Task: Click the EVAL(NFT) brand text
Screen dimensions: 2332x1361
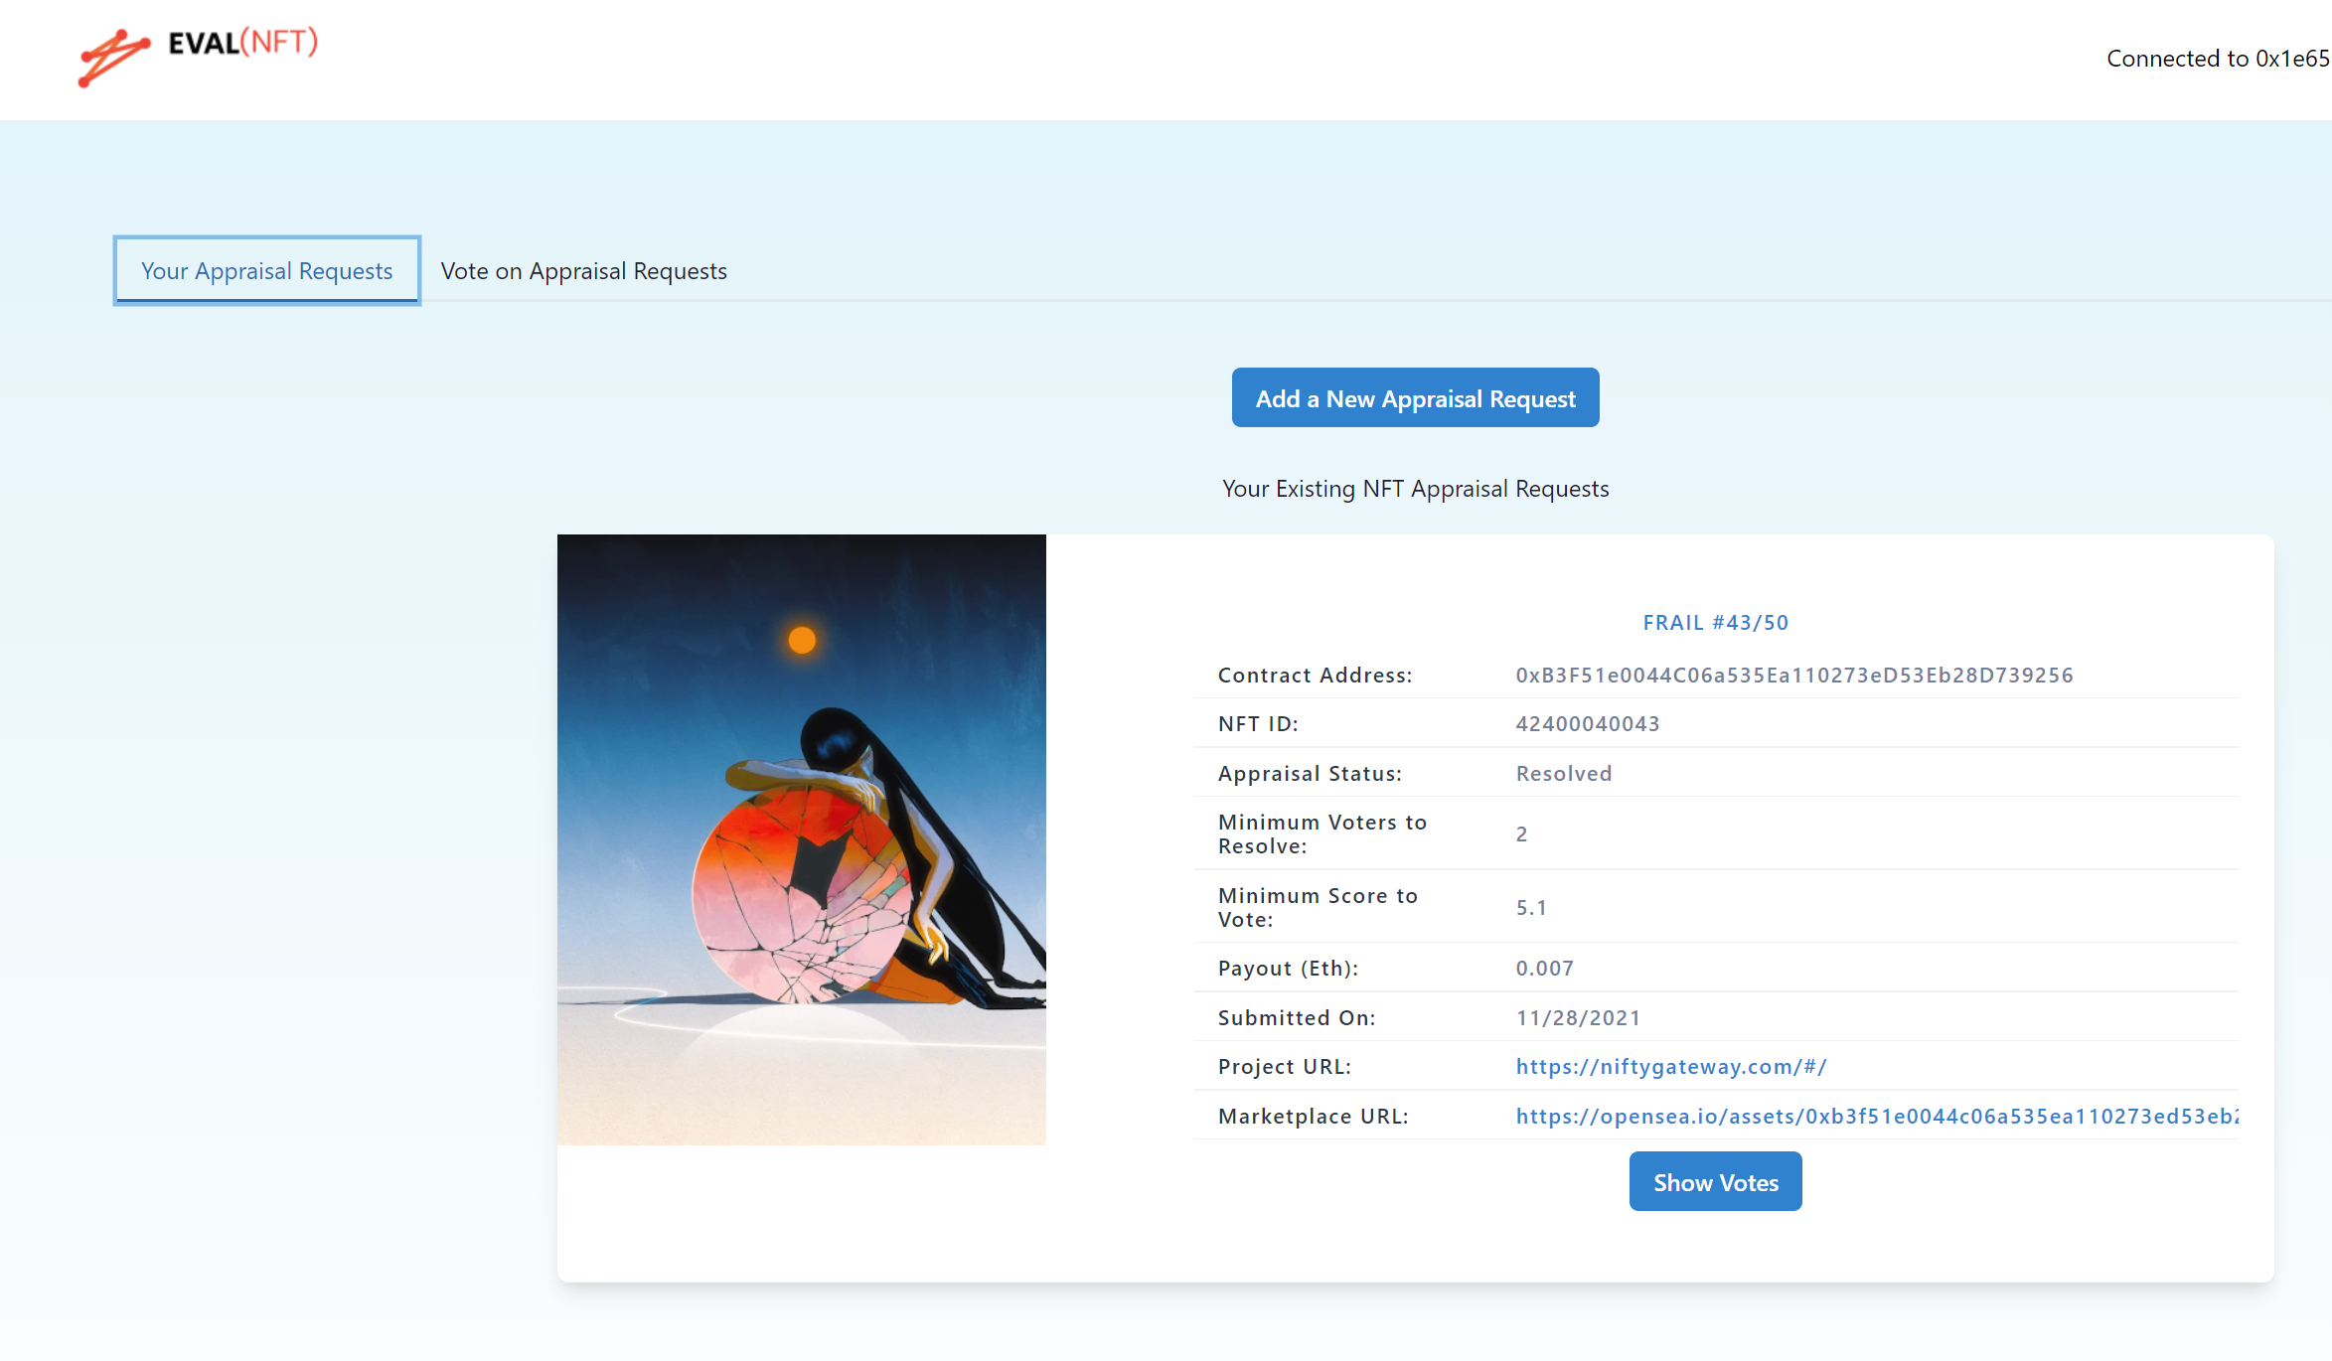Action: coord(242,43)
